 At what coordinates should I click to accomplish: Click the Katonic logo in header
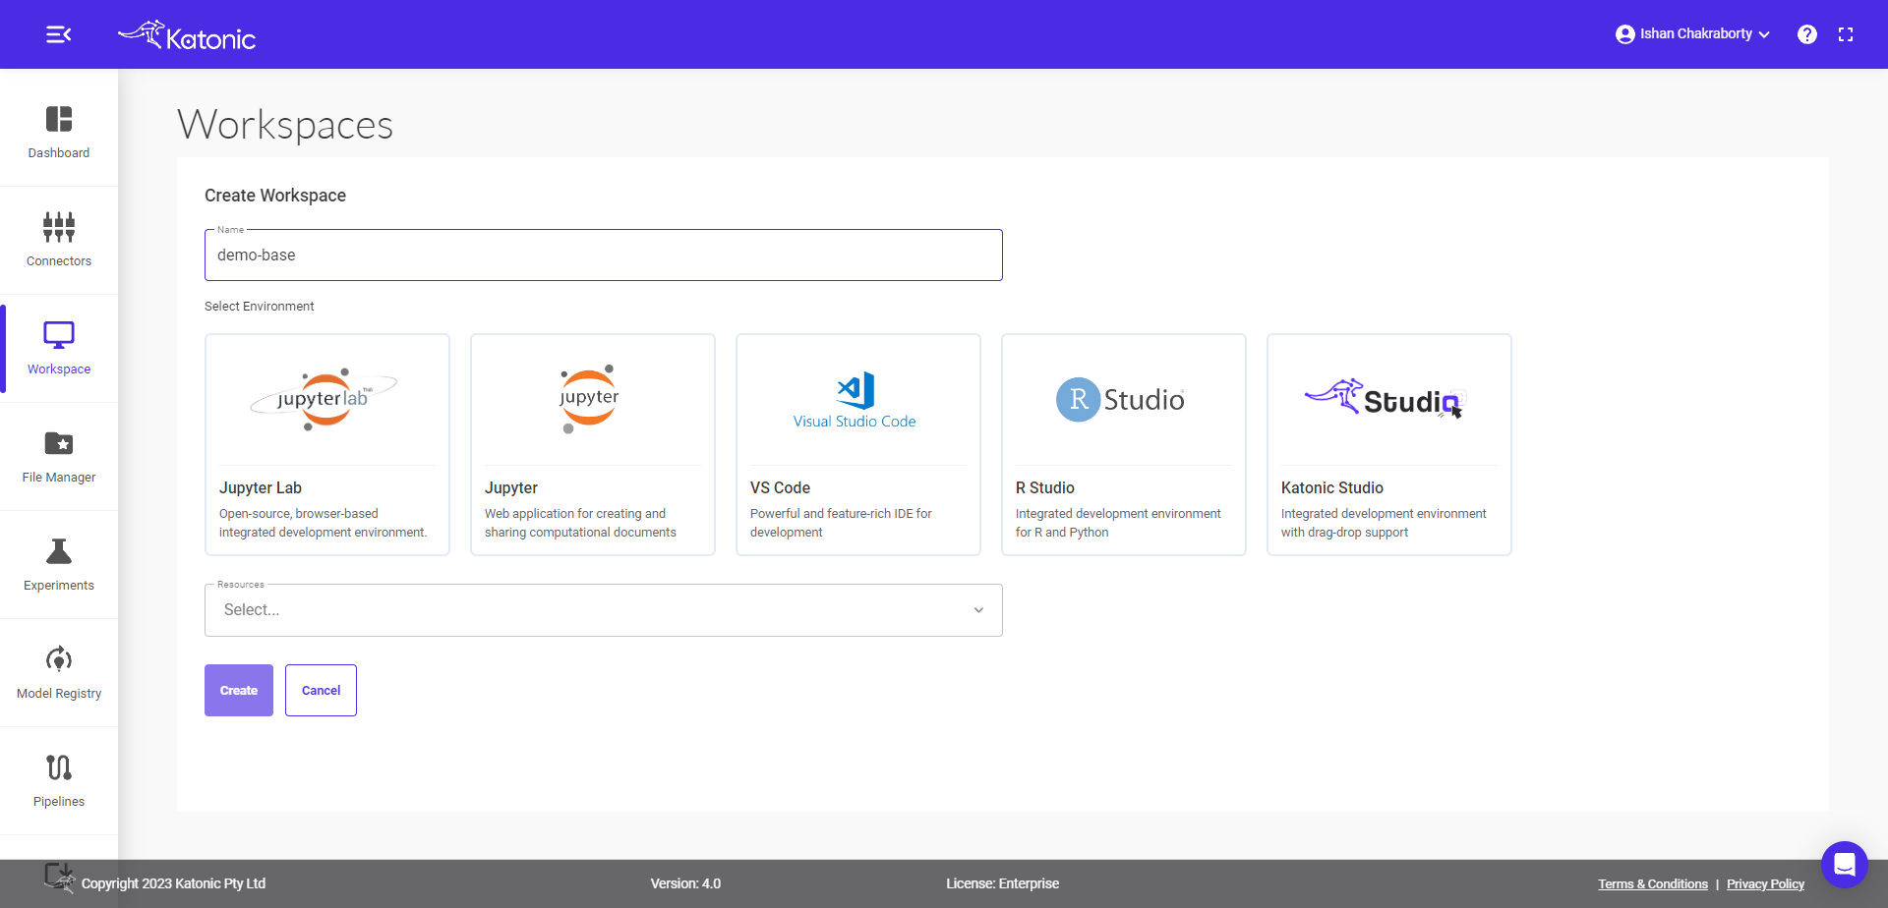coord(187,35)
